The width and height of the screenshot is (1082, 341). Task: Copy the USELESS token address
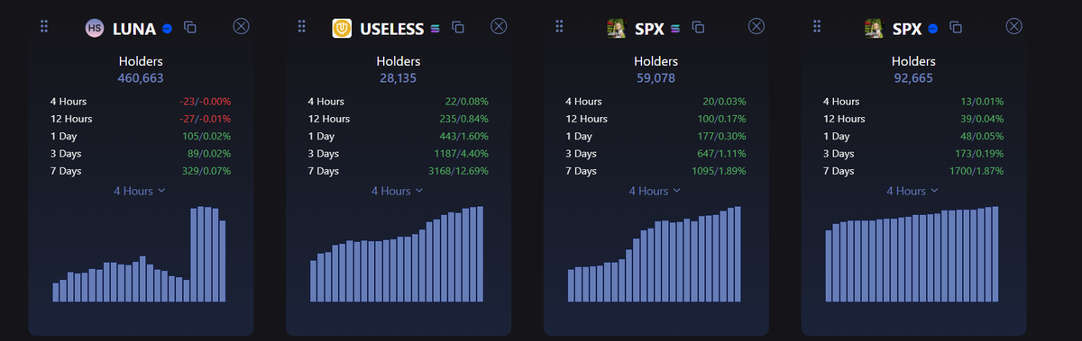click(458, 28)
